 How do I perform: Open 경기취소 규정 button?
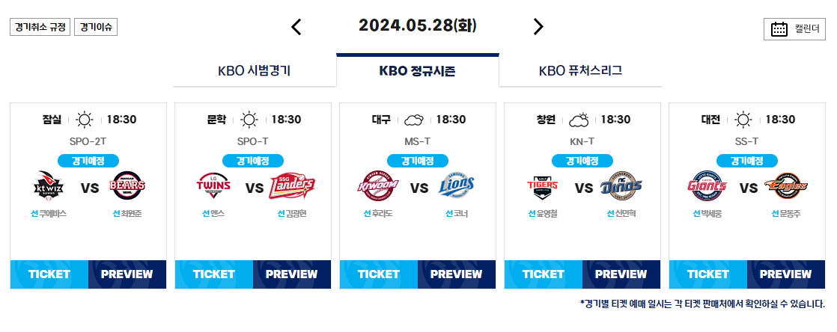tap(40, 27)
